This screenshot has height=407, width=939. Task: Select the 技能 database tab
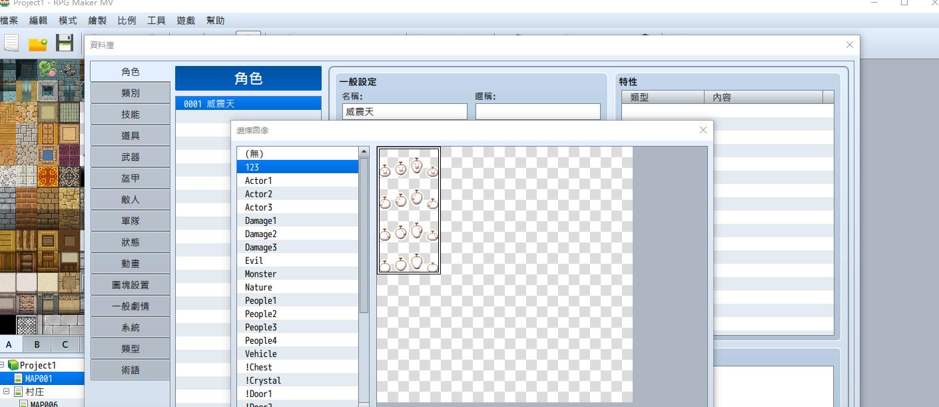131,114
